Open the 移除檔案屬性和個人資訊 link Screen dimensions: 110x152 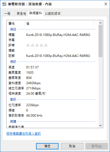tap(24, 134)
